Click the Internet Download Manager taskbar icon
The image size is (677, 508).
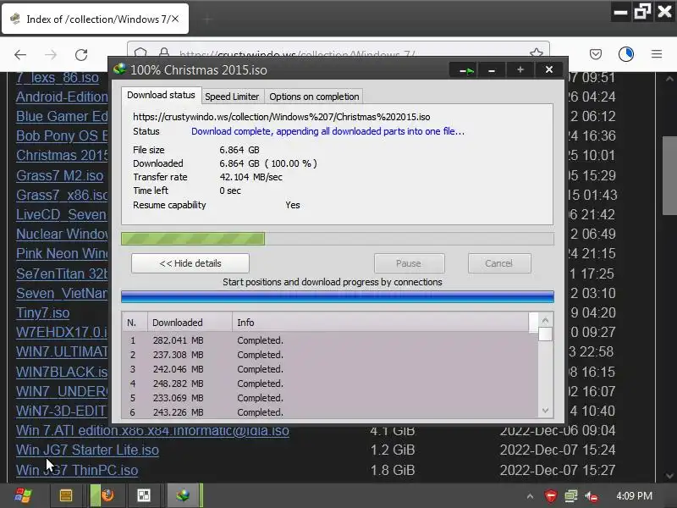(x=183, y=495)
